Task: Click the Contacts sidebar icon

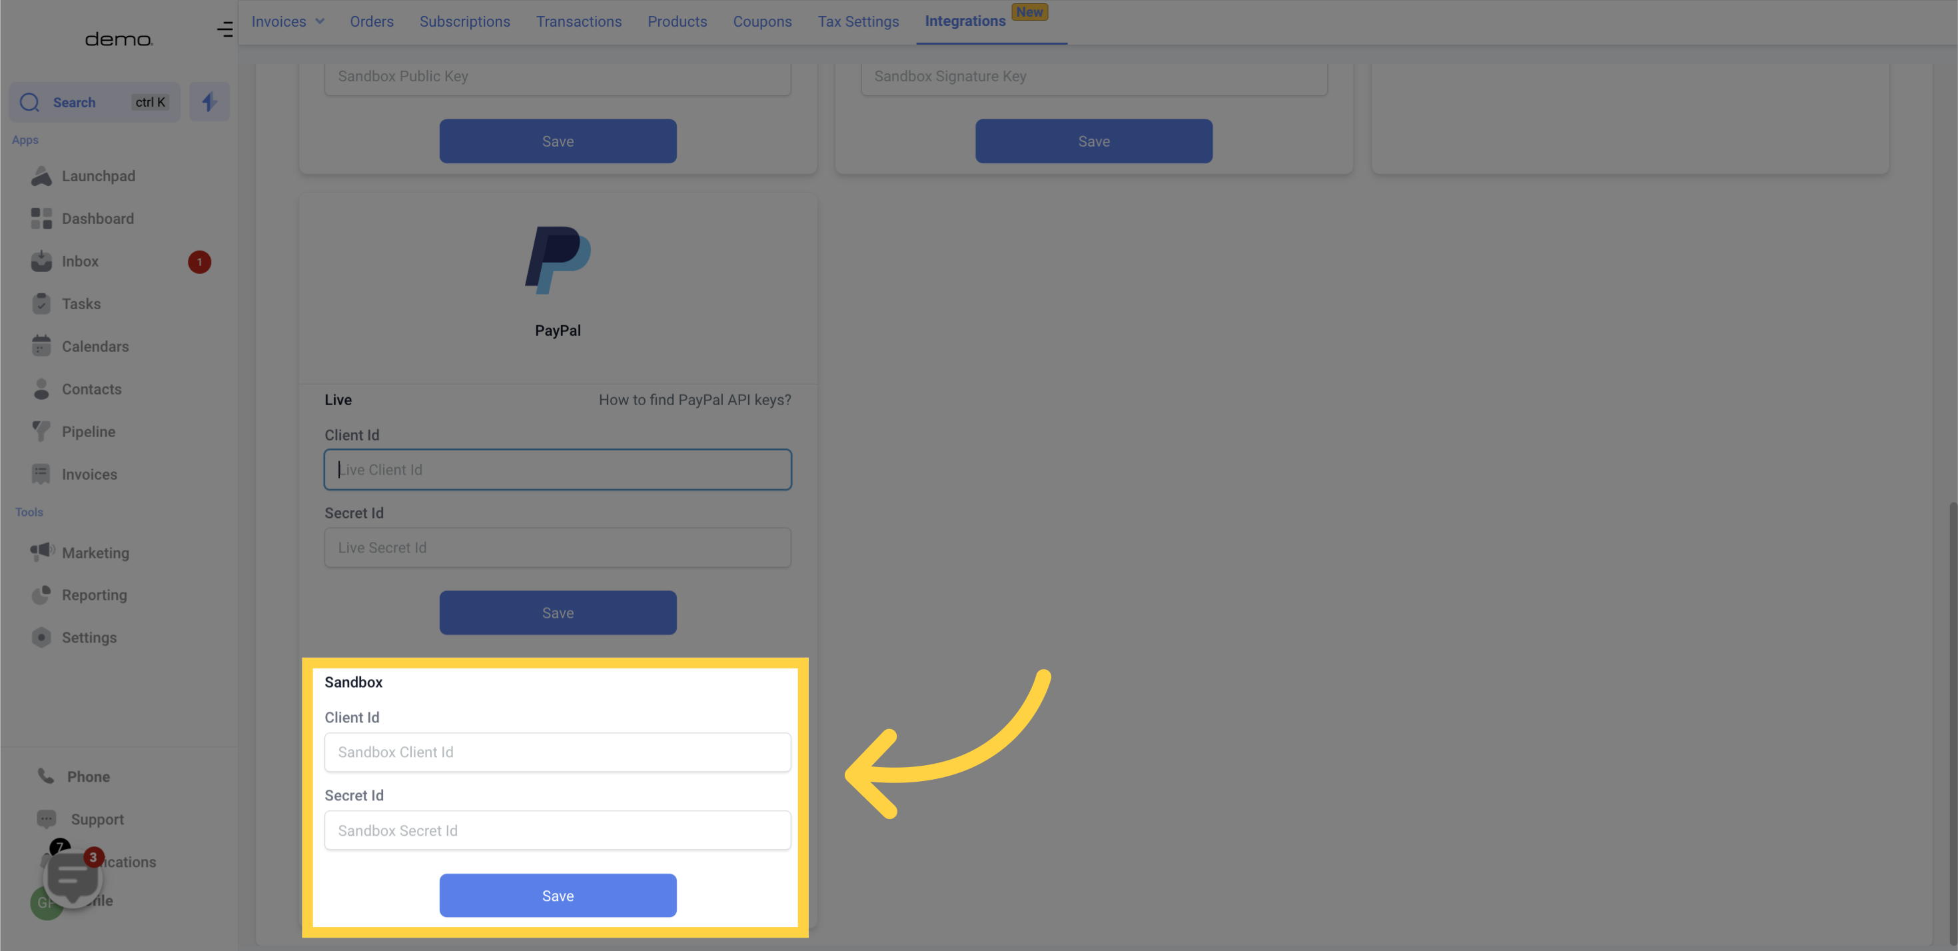Action: (41, 390)
